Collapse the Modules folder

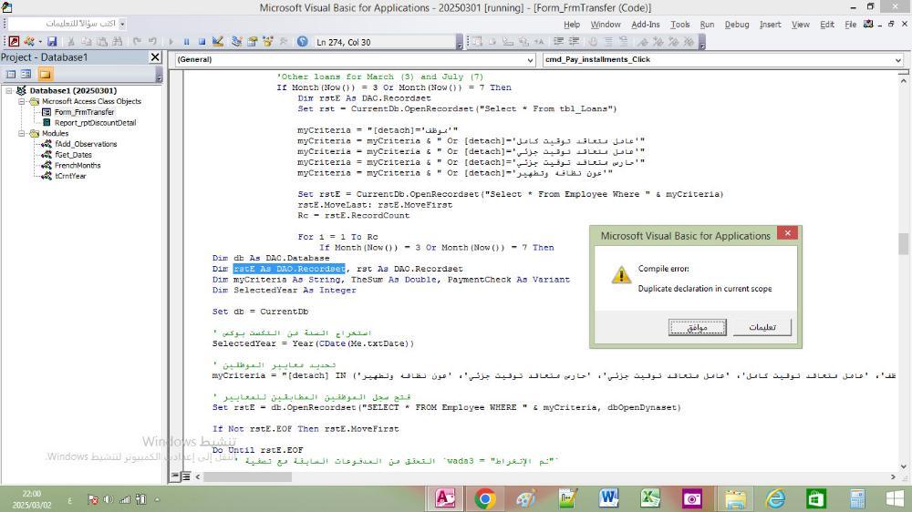pos(21,133)
